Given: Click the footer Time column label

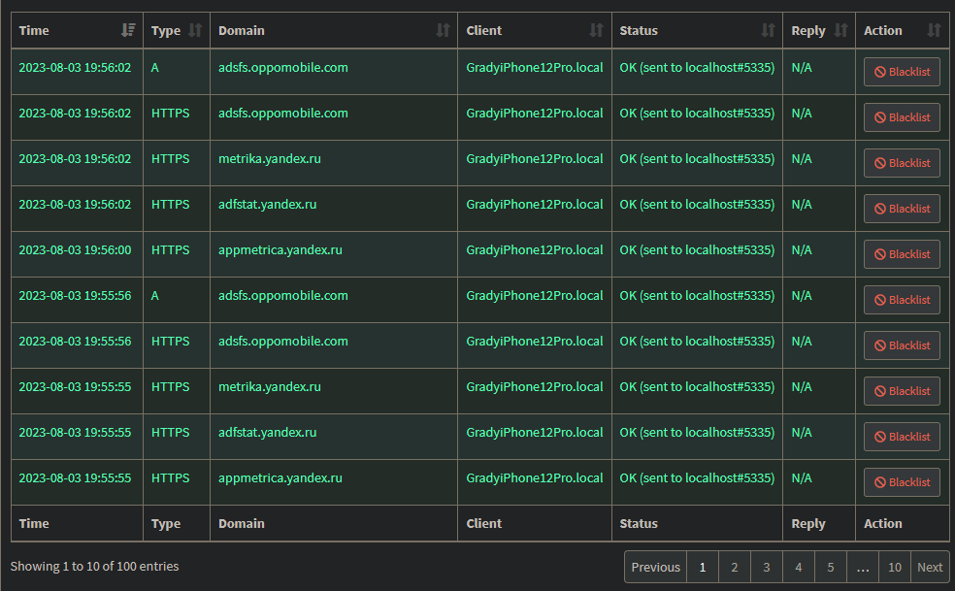Looking at the screenshot, I should 34,523.
